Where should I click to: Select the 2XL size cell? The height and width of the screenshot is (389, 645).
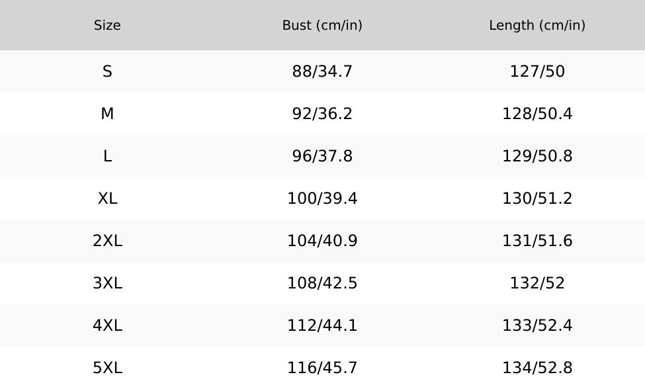point(107,241)
